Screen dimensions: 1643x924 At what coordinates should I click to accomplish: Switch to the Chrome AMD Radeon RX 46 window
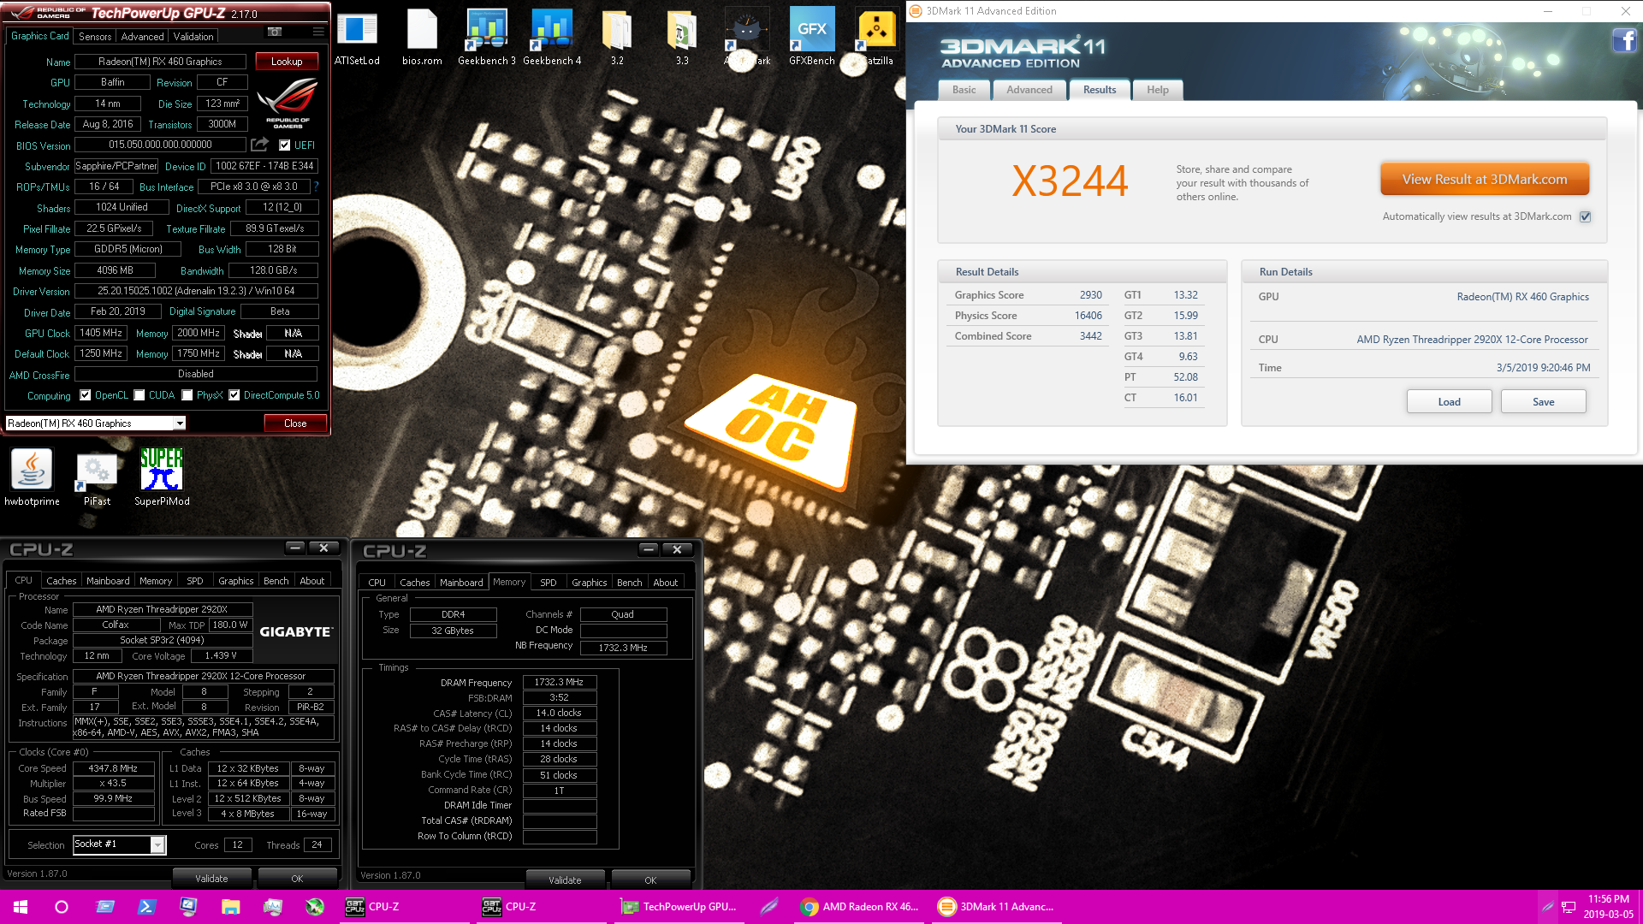click(859, 907)
